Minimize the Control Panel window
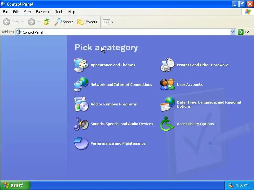The width and height of the screenshot is (254, 190). tap(235, 4)
